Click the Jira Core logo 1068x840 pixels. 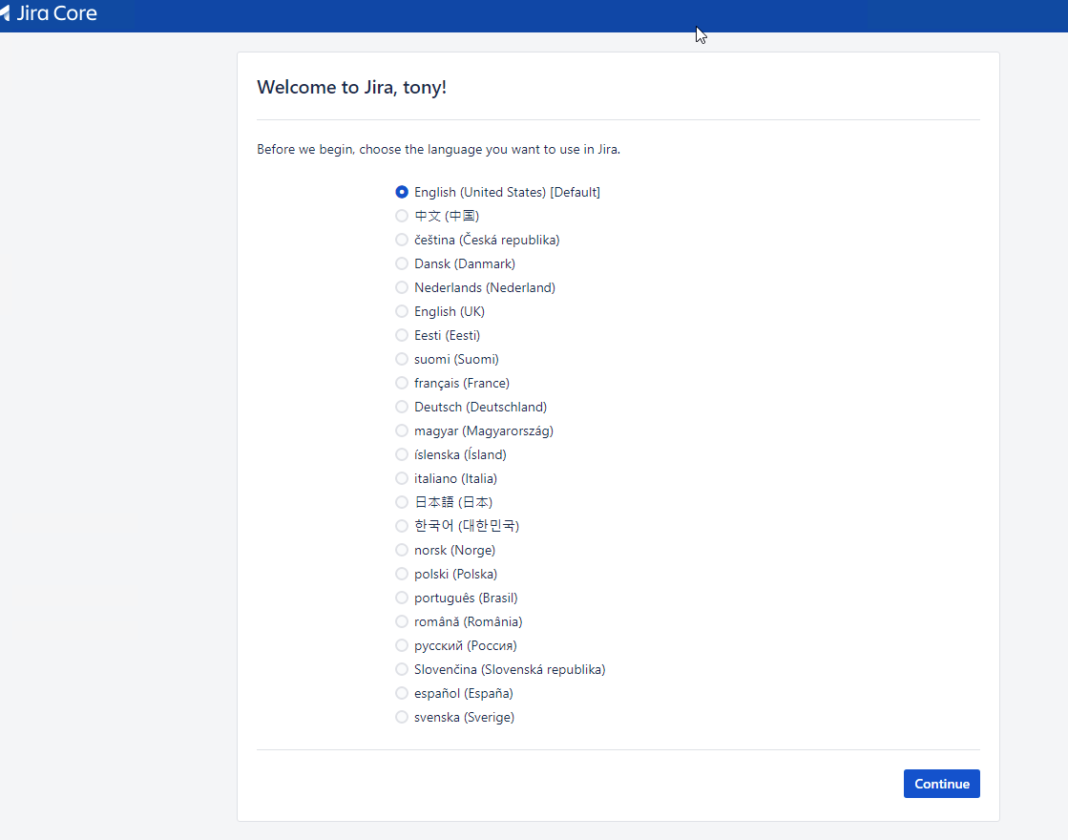[x=49, y=13]
